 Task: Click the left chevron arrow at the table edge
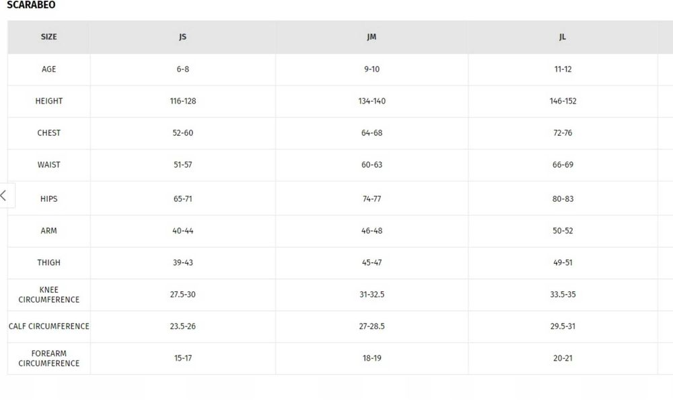coord(4,196)
